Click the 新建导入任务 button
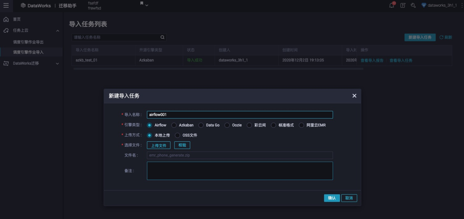This screenshot has width=464, height=219. click(420, 37)
